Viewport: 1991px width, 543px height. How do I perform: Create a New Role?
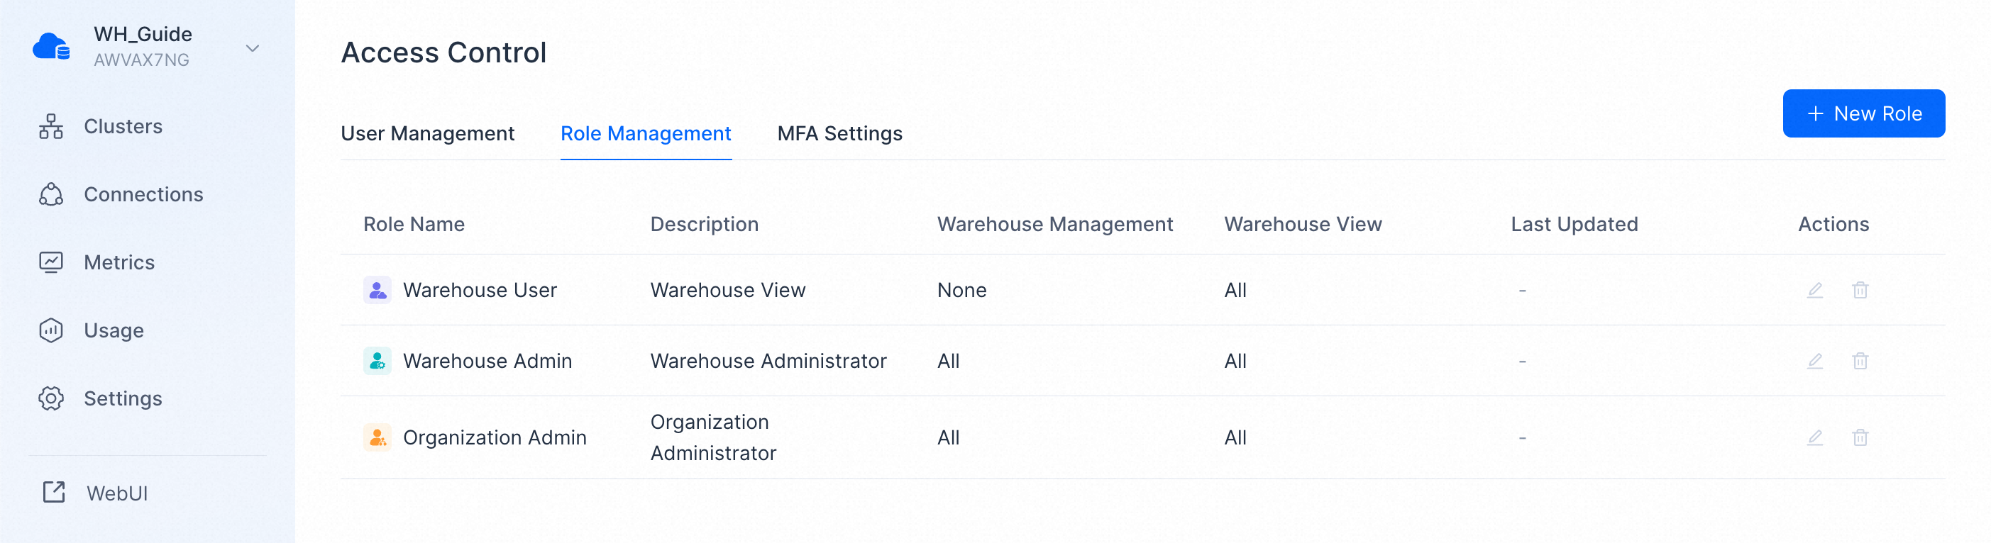(x=1863, y=113)
